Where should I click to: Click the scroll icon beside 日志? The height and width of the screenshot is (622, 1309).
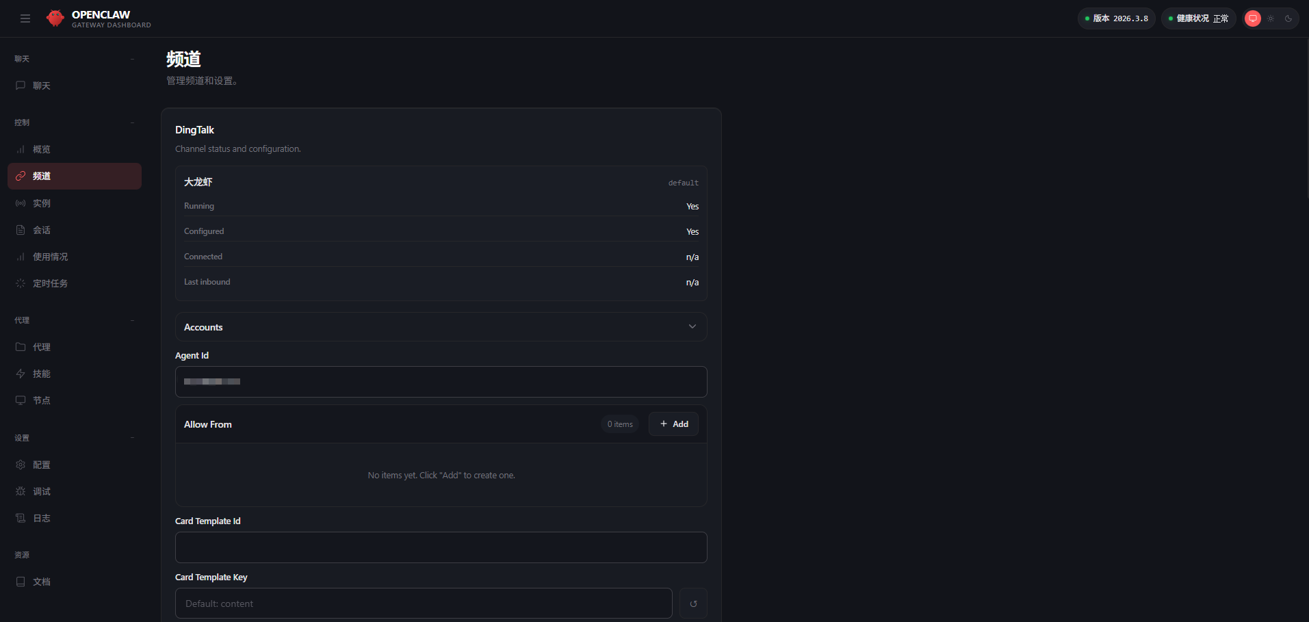21,518
